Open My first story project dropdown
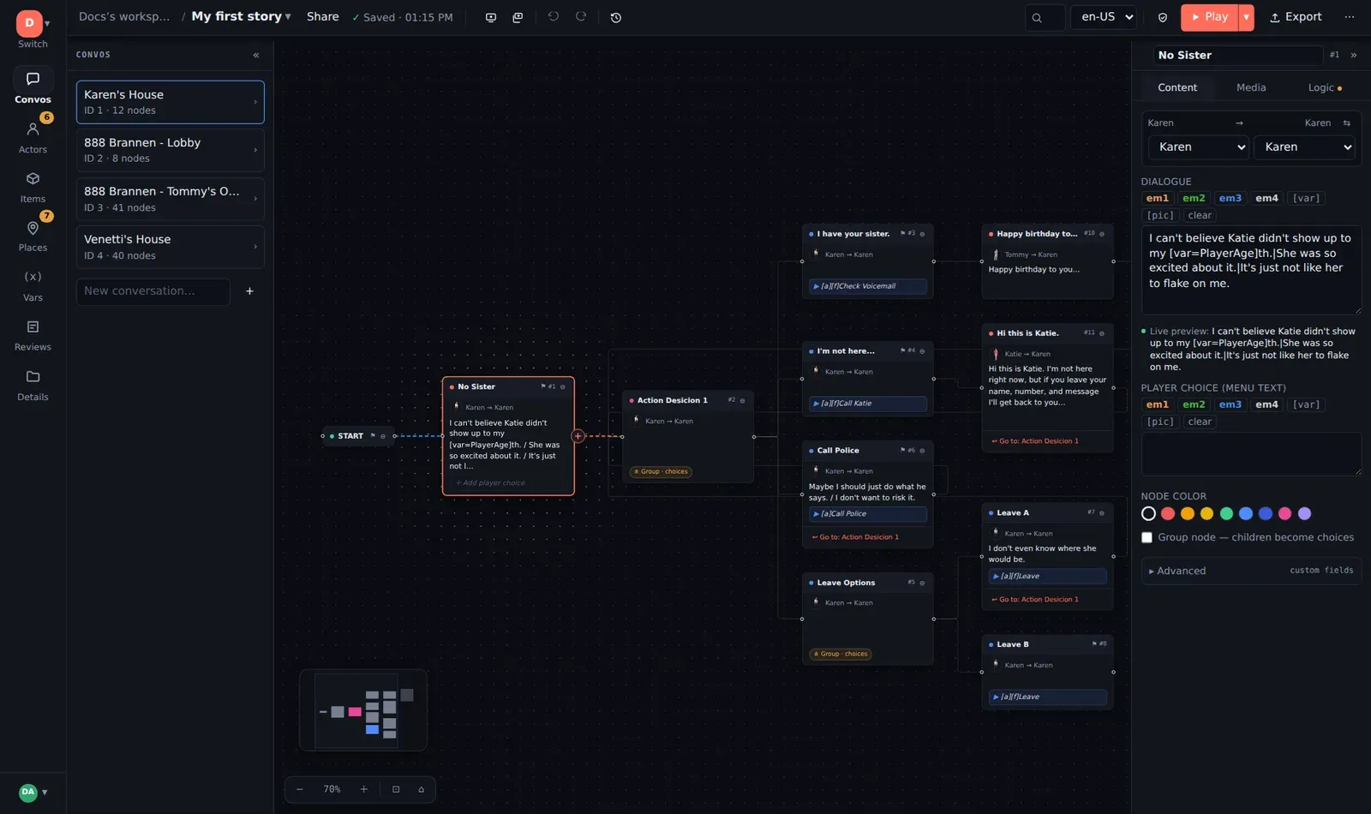This screenshot has width=1371, height=814. [x=241, y=16]
